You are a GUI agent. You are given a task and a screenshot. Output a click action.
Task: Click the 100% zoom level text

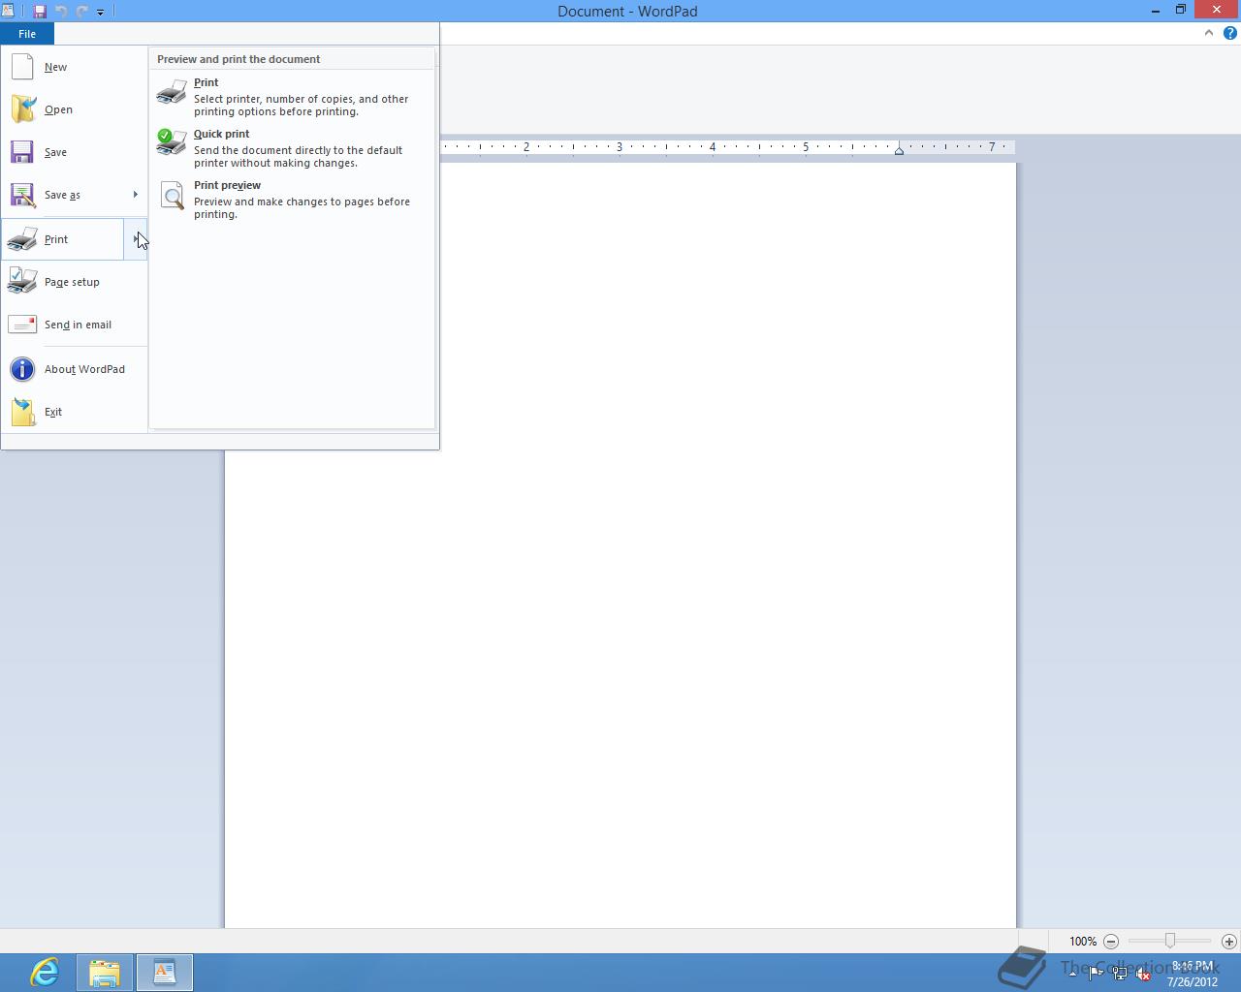coord(1083,941)
